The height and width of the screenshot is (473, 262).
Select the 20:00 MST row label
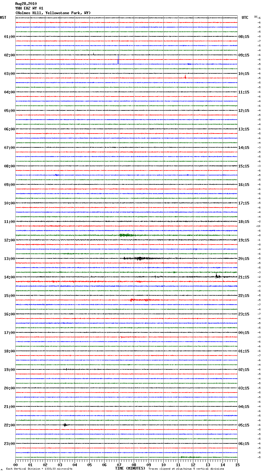(10, 388)
